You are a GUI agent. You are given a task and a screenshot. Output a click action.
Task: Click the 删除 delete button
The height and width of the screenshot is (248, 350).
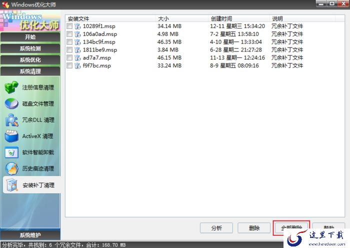coord(254,228)
